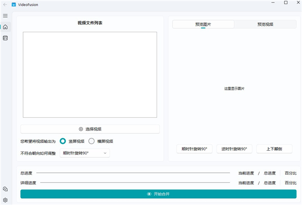Click the 详细进度 progress bar
Screen dimensions: 302x205
pos(133,182)
